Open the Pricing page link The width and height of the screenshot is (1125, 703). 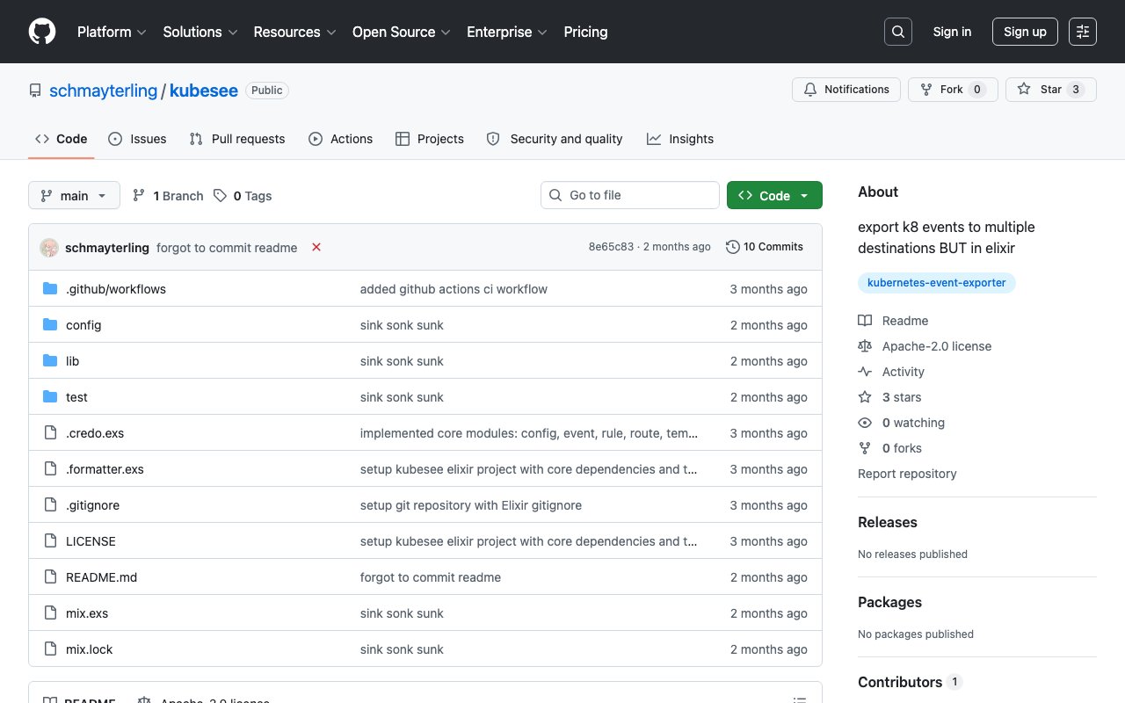(585, 32)
